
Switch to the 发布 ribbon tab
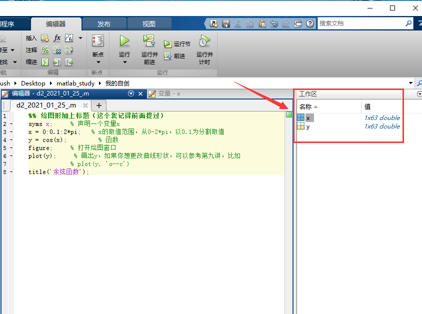[104, 24]
